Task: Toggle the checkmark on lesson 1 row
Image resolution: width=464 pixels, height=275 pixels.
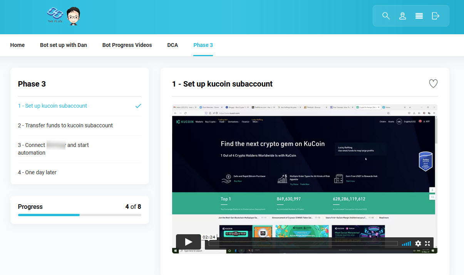Action: pyautogui.click(x=138, y=106)
